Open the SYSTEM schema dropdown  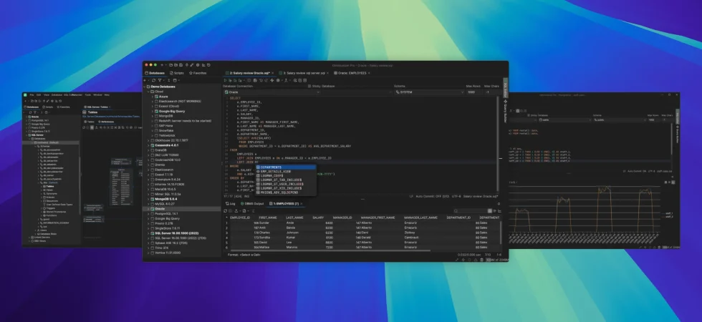click(429, 92)
